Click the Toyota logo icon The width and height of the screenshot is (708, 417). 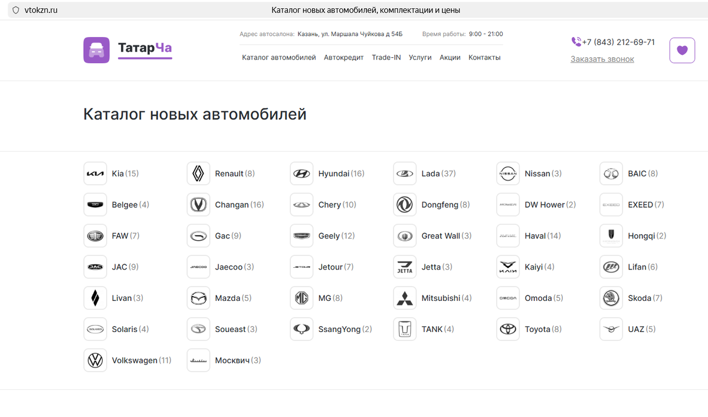(508, 330)
